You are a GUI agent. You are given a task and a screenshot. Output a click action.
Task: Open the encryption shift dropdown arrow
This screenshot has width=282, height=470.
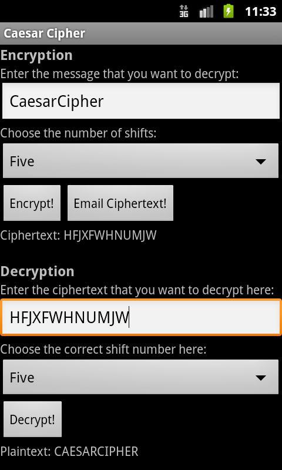click(261, 162)
